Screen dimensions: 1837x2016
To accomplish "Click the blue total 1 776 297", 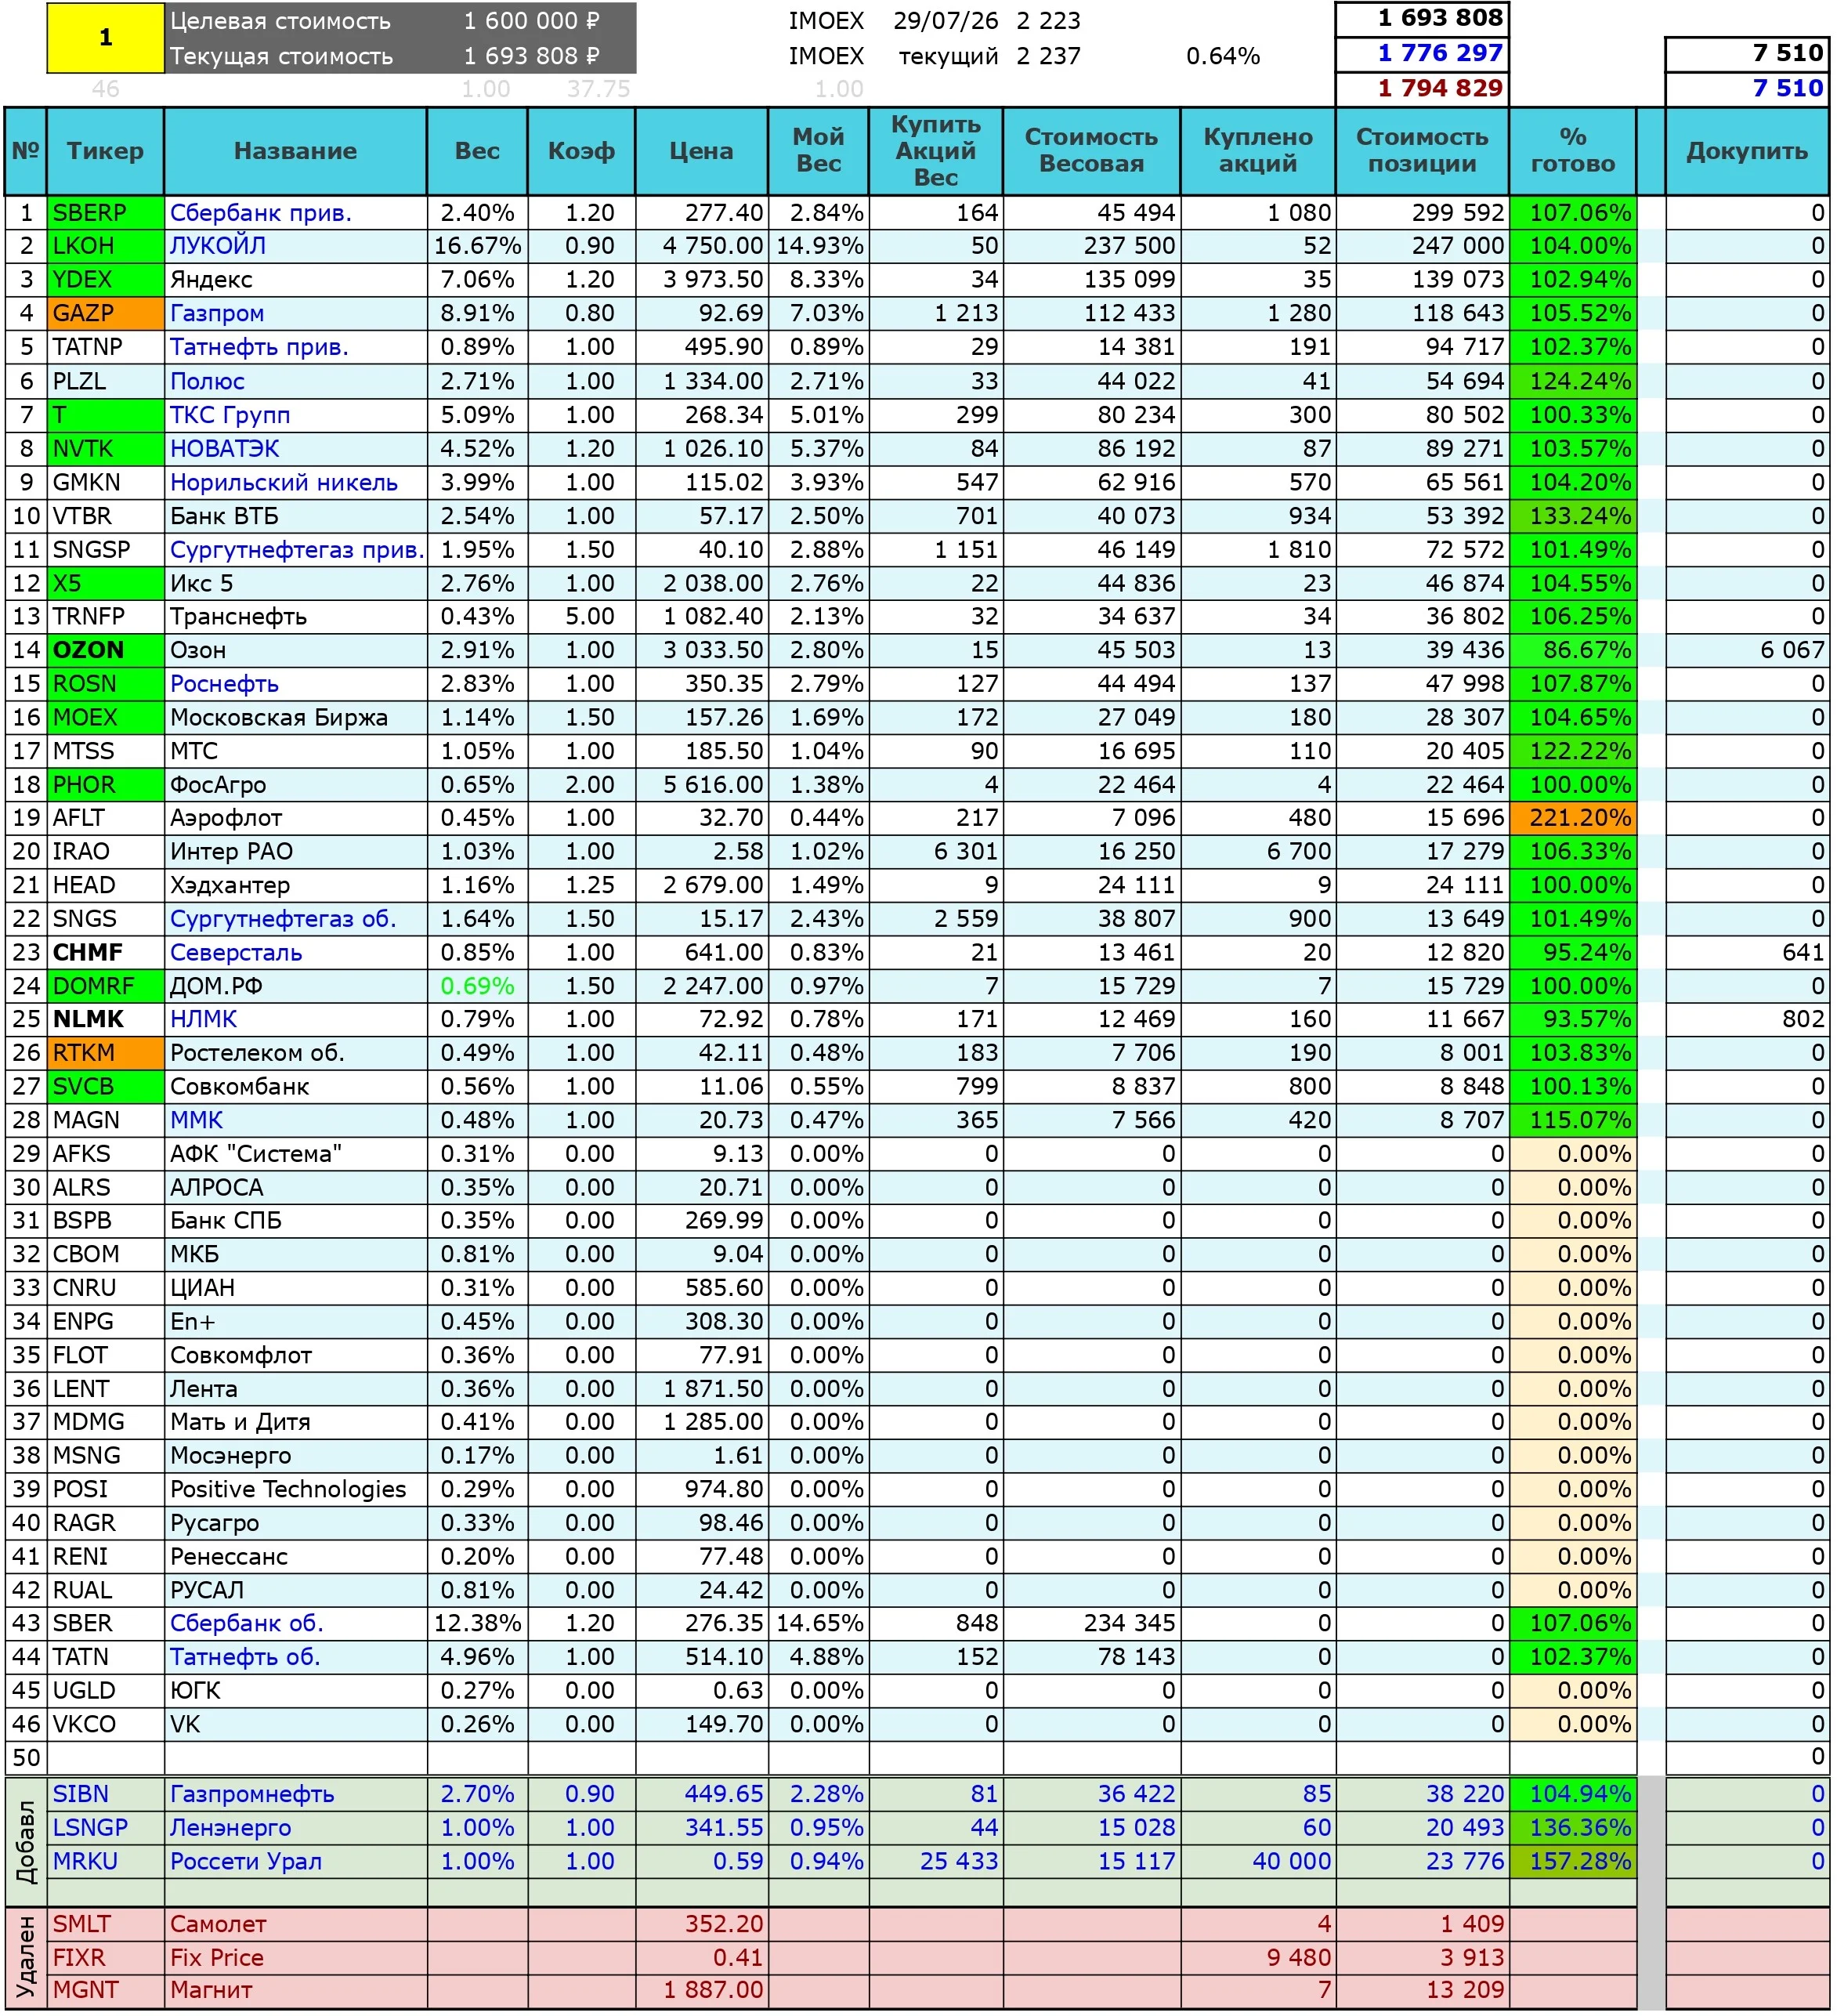I will click(1422, 53).
